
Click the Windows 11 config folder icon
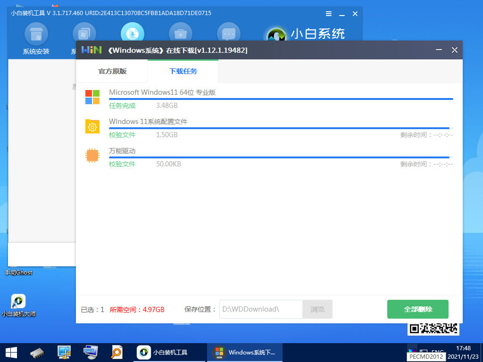point(92,126)
